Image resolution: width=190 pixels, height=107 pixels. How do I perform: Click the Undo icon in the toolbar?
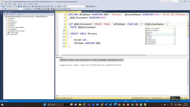click(52, 7)
